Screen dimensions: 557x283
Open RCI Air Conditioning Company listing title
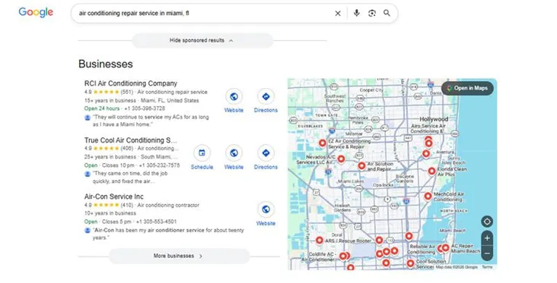pos(131,83)
